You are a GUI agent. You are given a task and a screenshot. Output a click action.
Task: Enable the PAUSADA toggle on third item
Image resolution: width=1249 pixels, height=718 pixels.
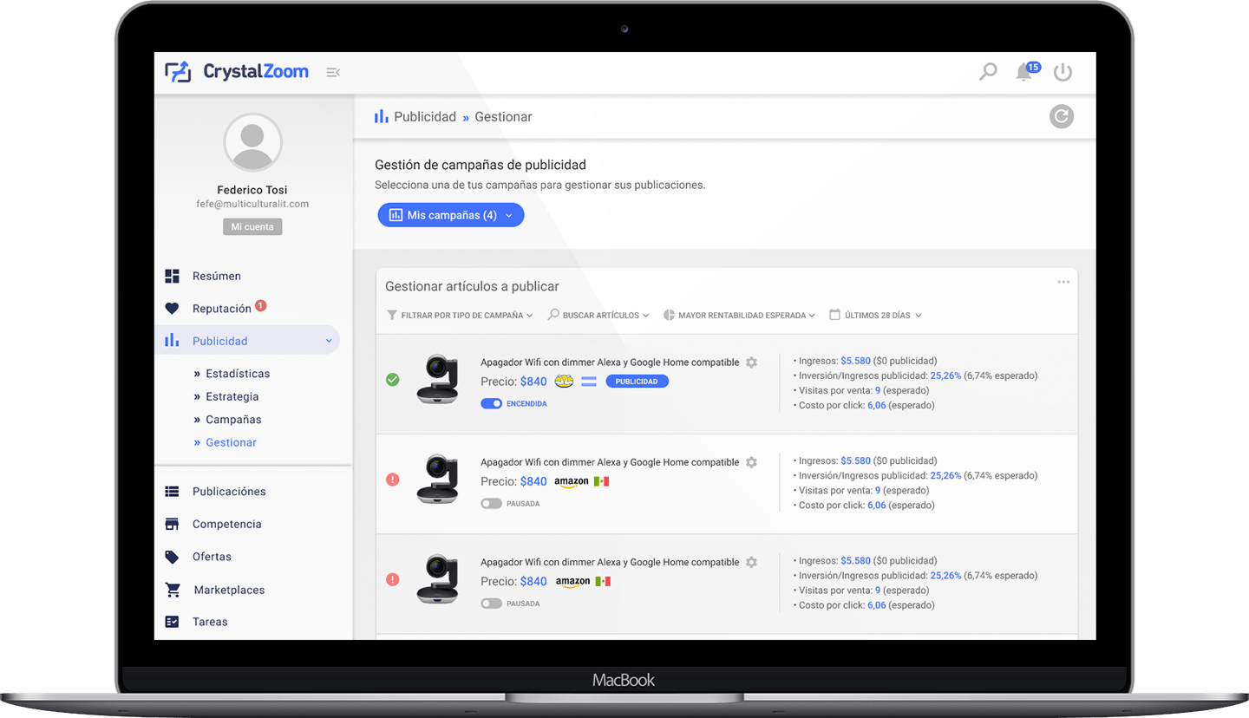click(x=491, y=604)
